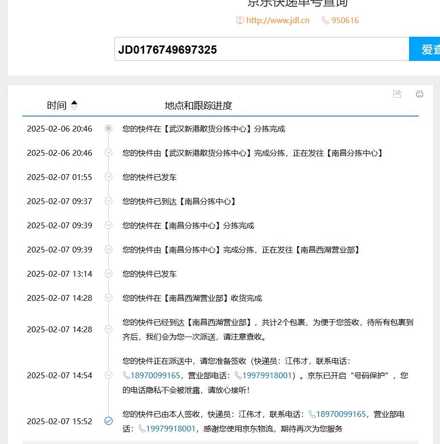Click timeline marker for 【南昌西湖营业部】收货完成 row
Image resolution: width=440 pixels, height=444 pixels.
[x=108, y=297]
